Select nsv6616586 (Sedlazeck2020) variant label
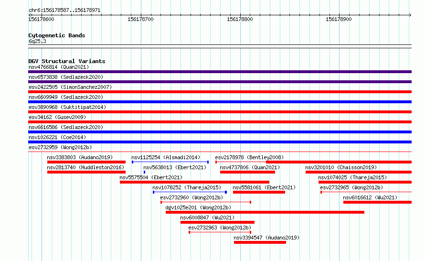 (66, 127)
